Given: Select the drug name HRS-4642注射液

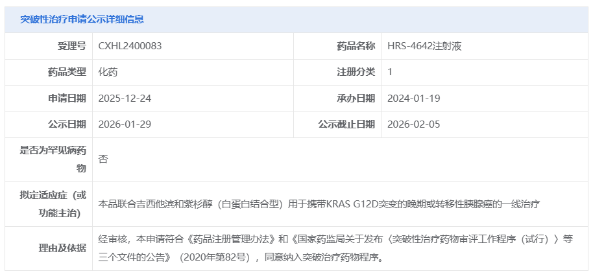Looking at the screenshot, I should [424, 46].
